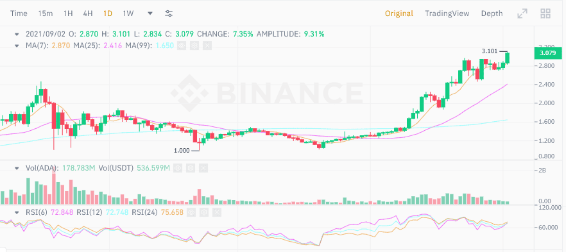Collapse the MA(7) legend row
Image resolution: width=566 pixels, height=252 pixels.
tap(17, 46)
